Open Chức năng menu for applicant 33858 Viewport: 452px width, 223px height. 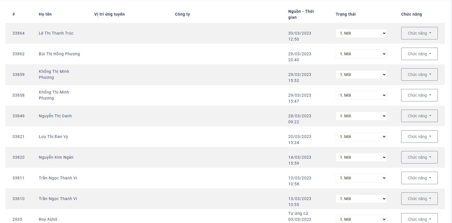[x=419, y=95]
